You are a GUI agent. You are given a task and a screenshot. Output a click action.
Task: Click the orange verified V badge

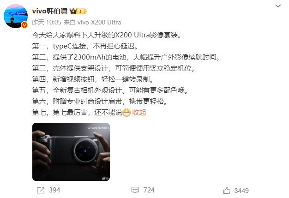coord(24,25)
